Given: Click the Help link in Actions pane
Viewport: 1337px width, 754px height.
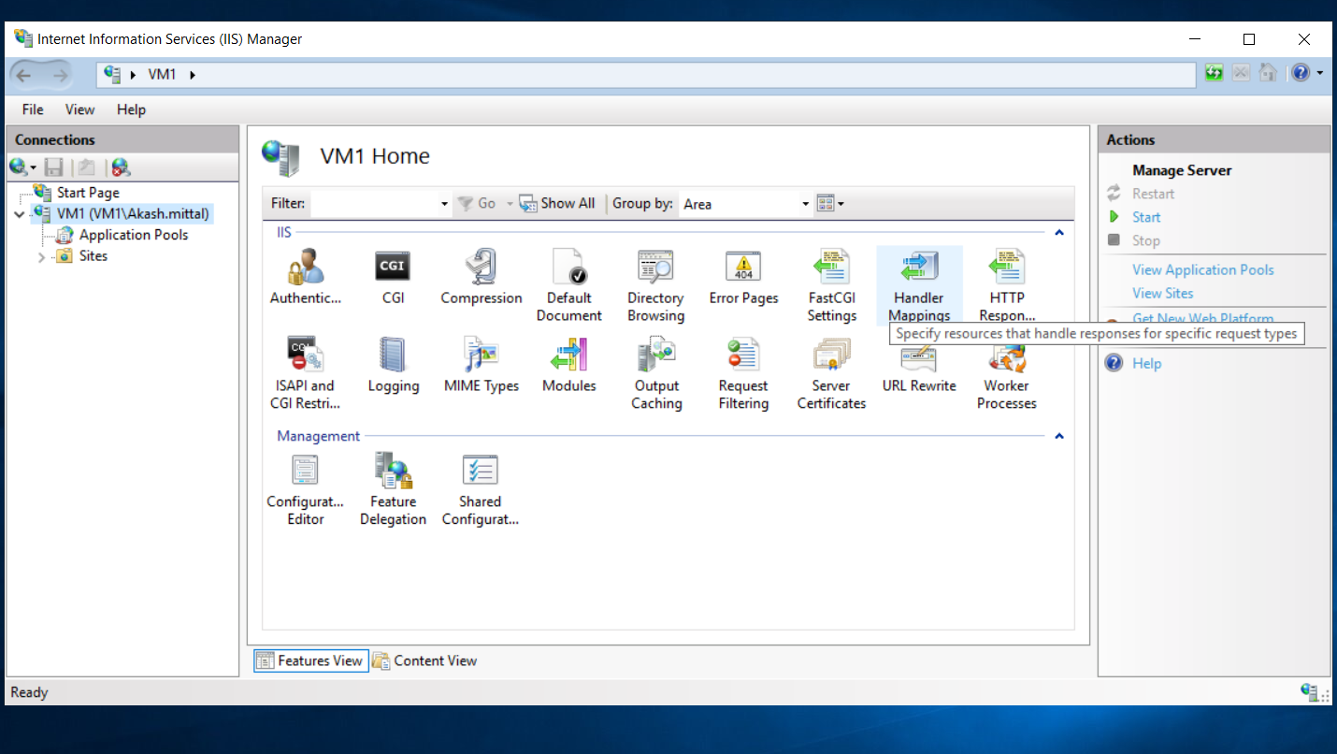Looking at the screenshot, I should pyautogui.click(x=1147, y=363).
